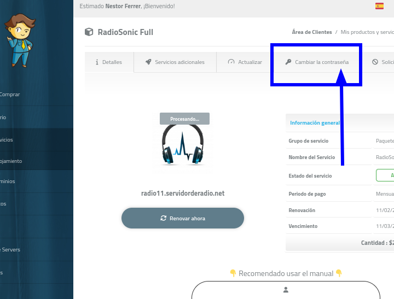The height and width of the screenshot is (299, 394).
Task: Click the headphones service logo image
Action: click(183, 144)
